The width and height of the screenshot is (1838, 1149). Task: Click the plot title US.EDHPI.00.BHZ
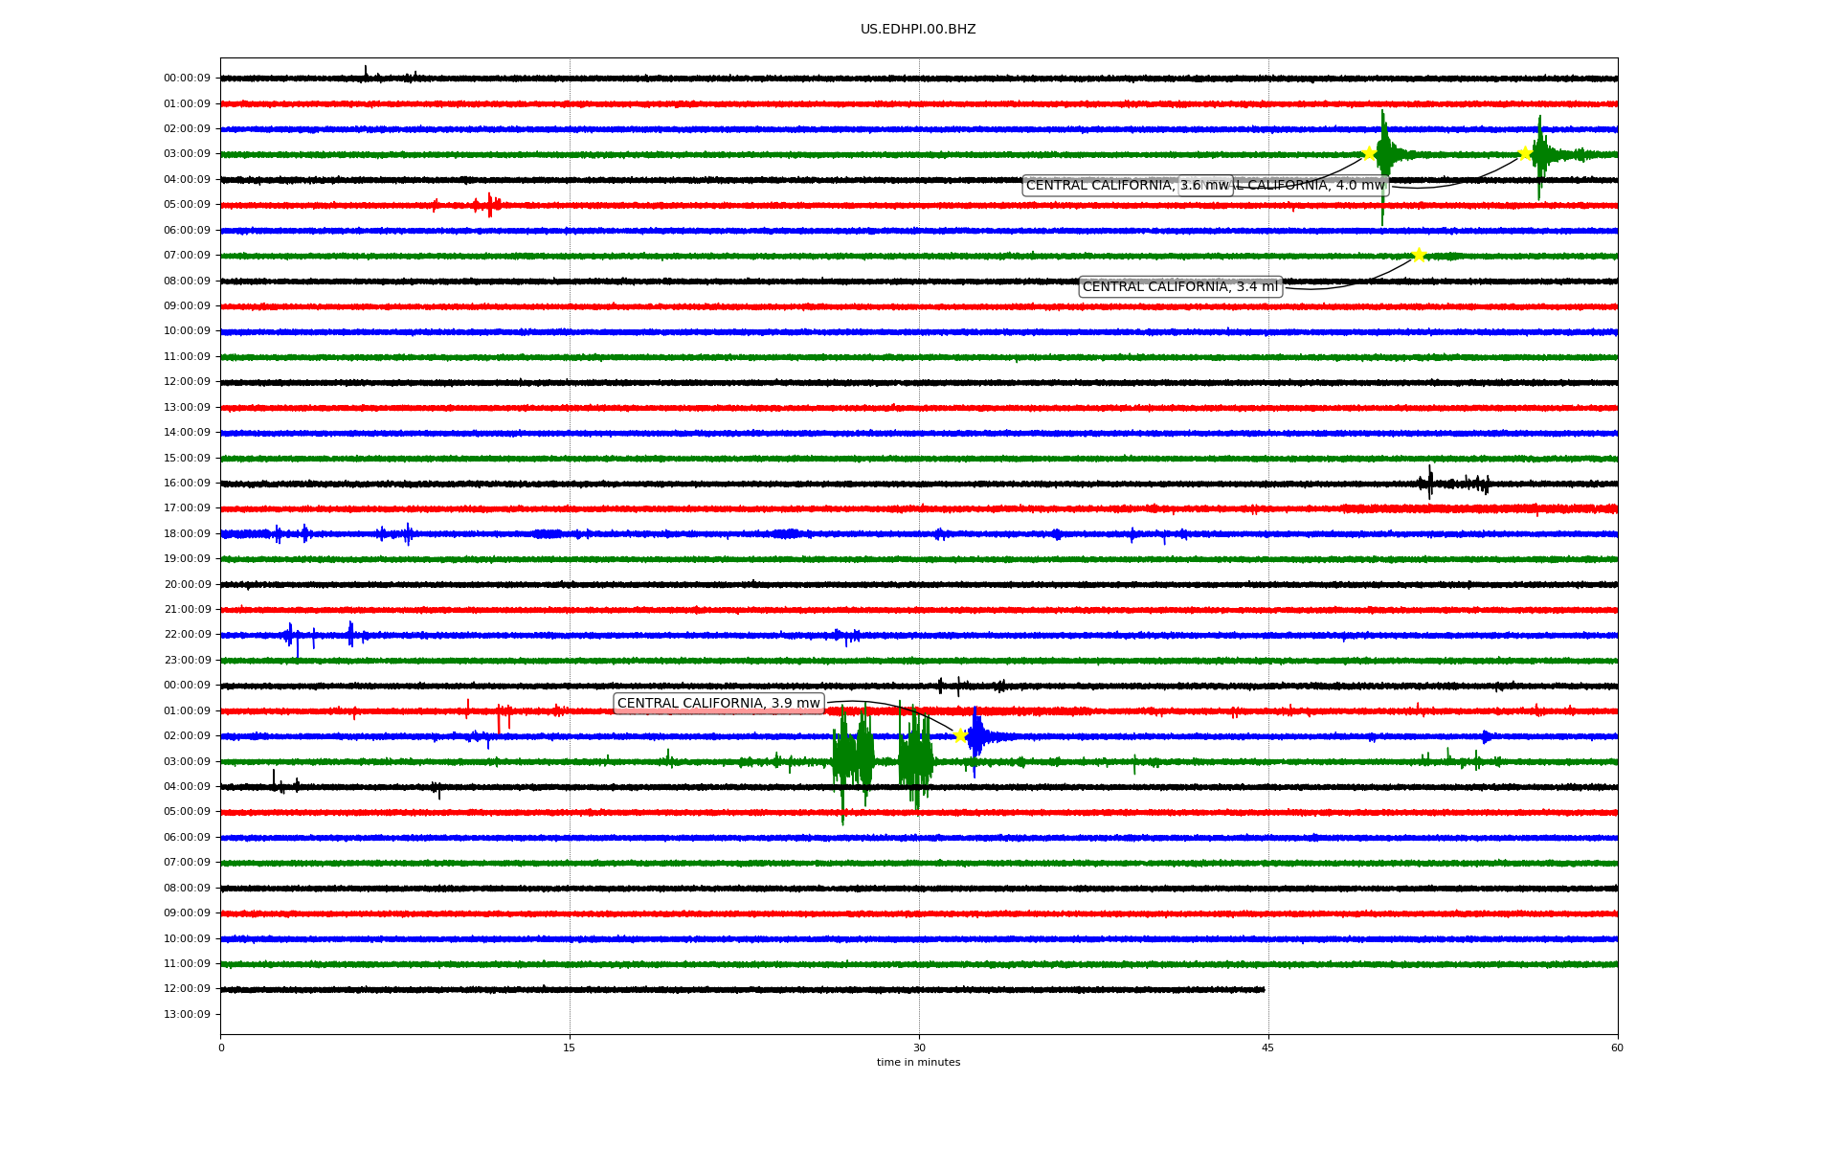pos(918,30)
